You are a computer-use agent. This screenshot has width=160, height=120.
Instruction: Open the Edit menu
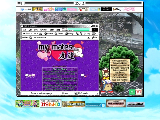[x=30, y=30]
